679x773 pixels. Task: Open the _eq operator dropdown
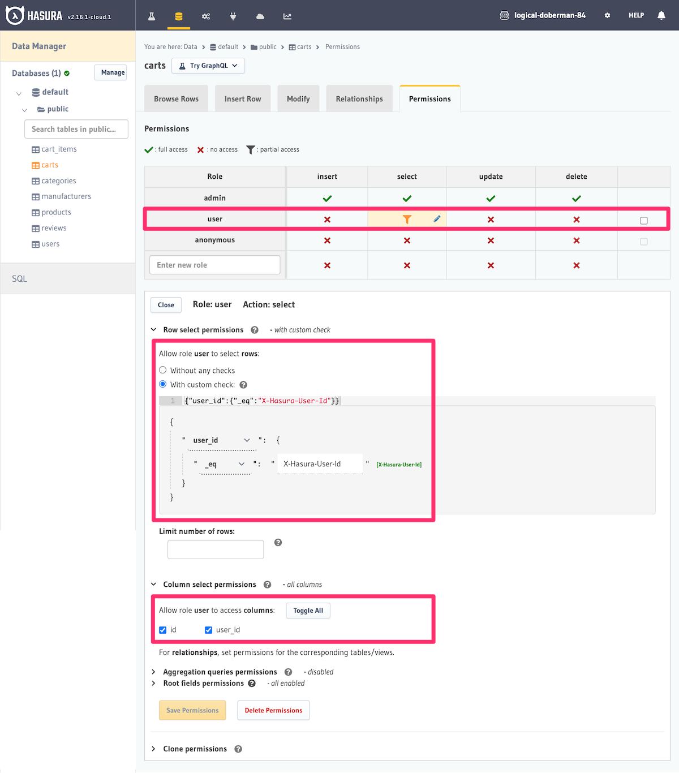coord(225,464)
